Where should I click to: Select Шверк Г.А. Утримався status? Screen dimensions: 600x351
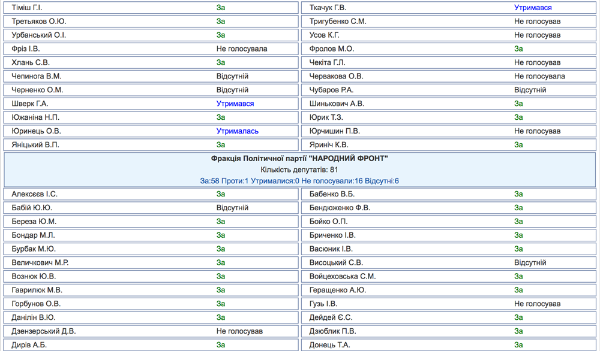pyautogui.click(x=235, y=104)
